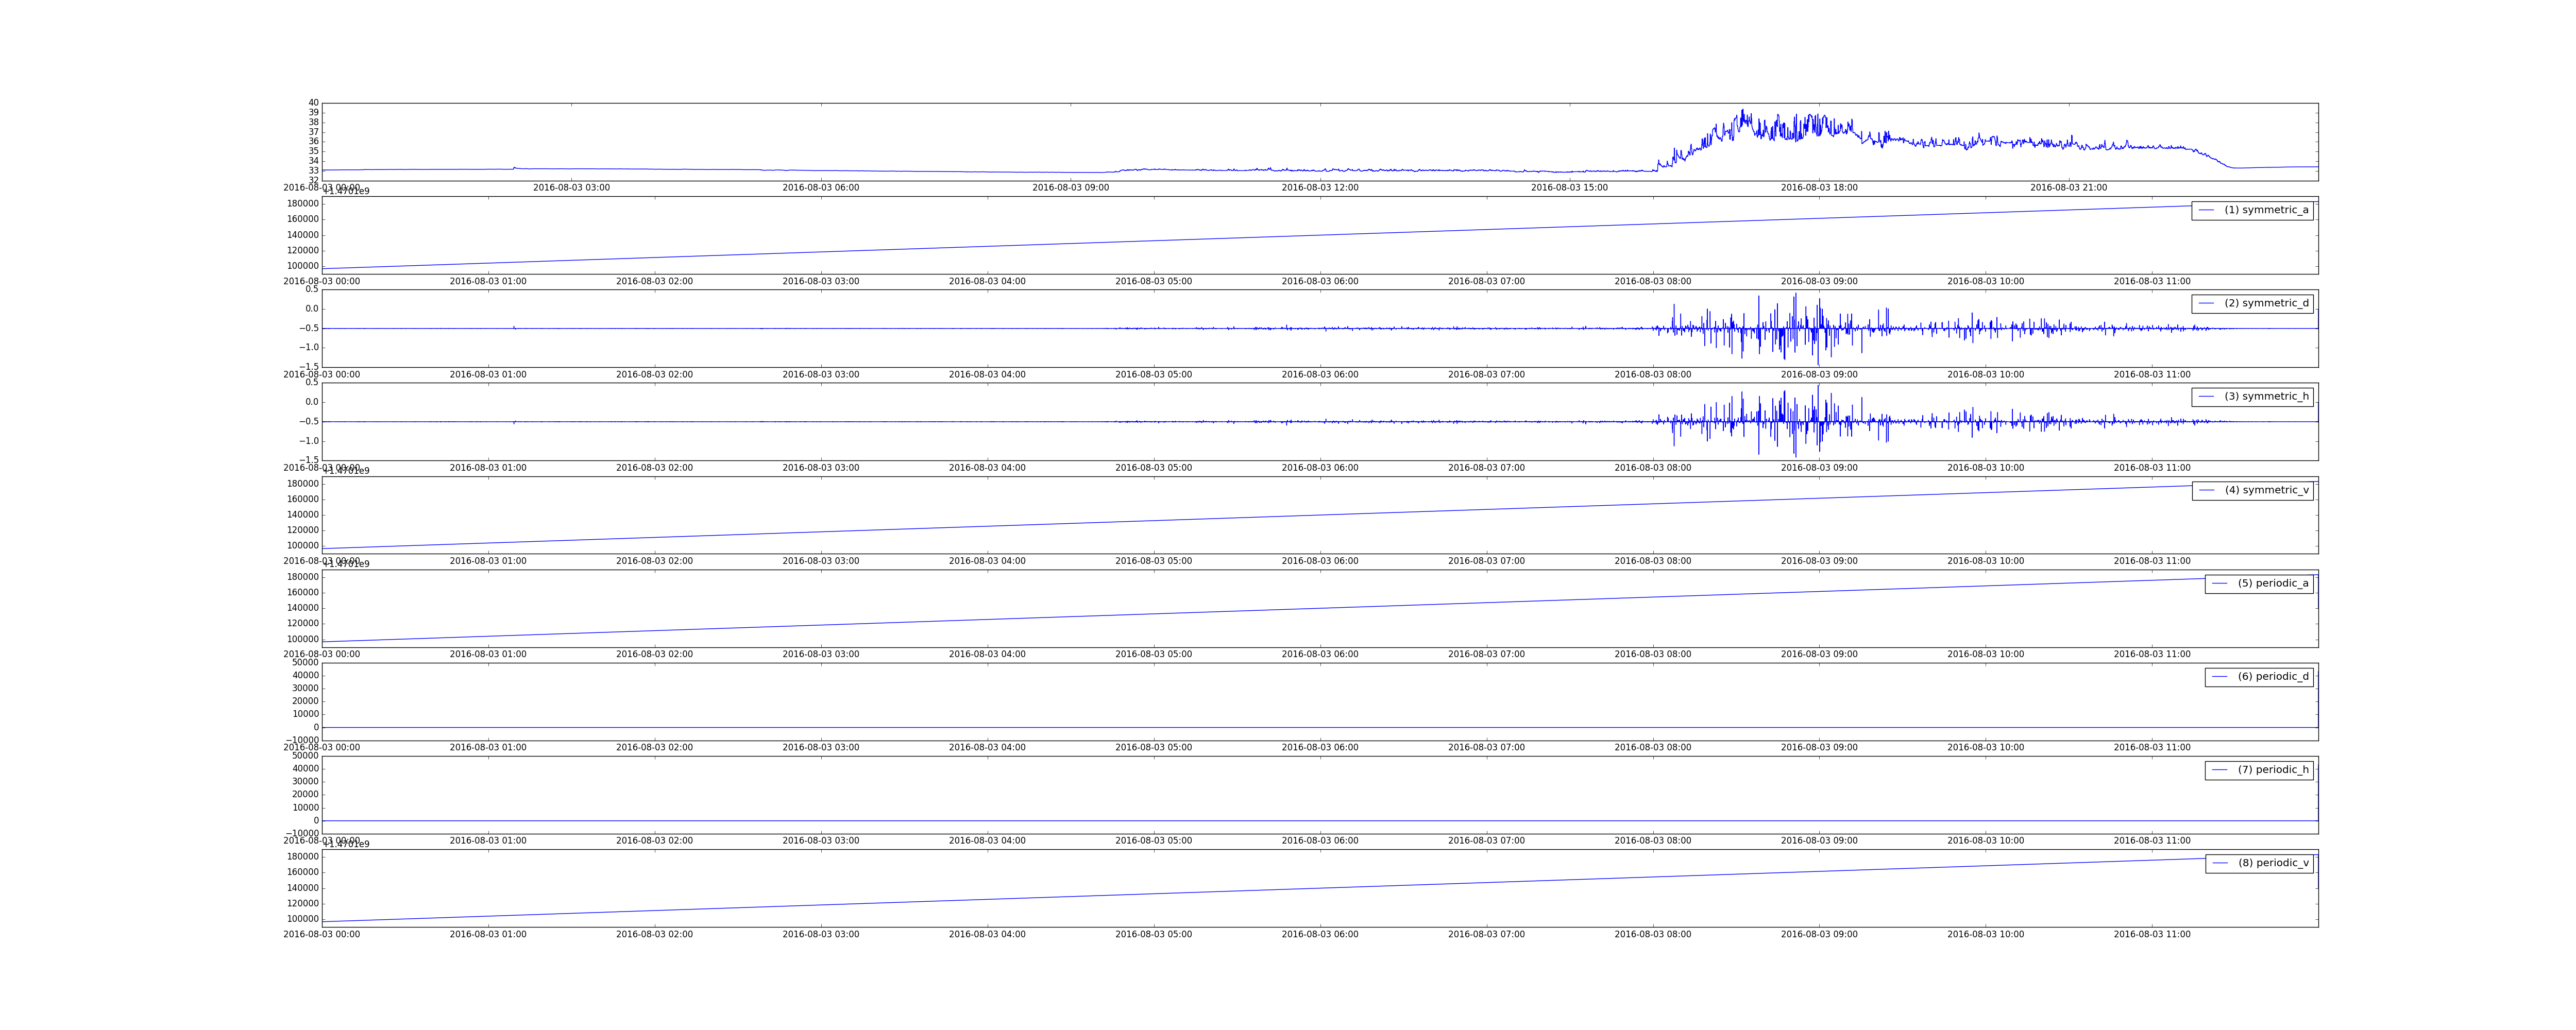Click 2016-08-03 01:00 below the periodic_v plot
The width and height of the screenshot is (2576, 1030).
tap(488, 935)
